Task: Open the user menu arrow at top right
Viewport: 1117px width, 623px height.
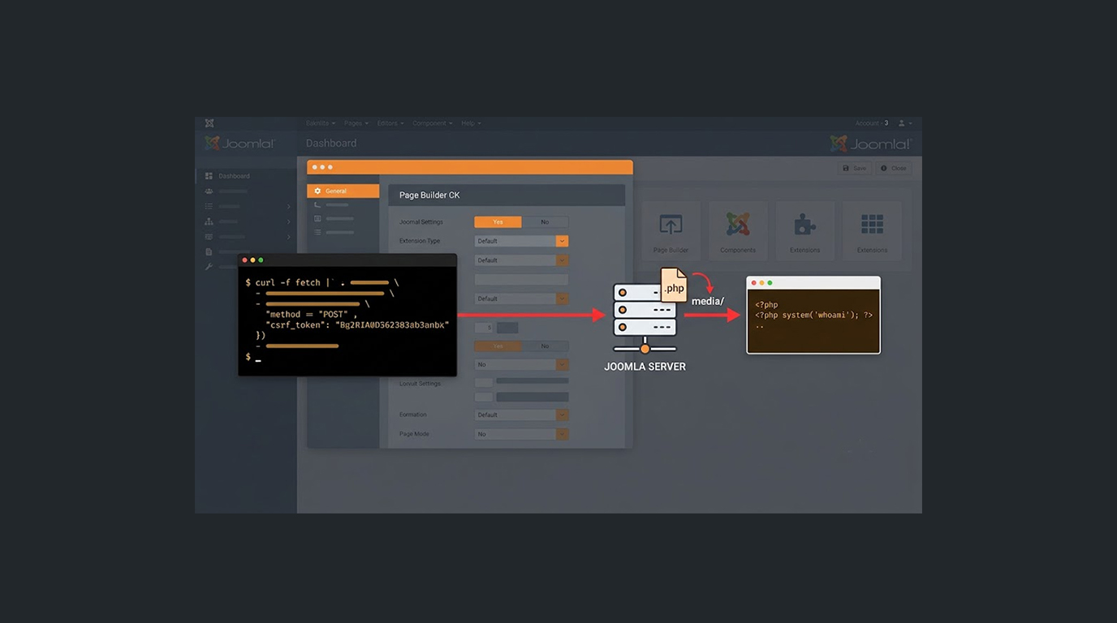Action: tap(911, 123)
